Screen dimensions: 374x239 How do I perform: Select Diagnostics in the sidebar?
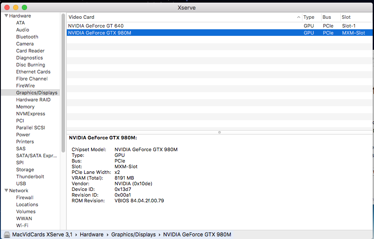pyautogui.click(x=30, y=58)
